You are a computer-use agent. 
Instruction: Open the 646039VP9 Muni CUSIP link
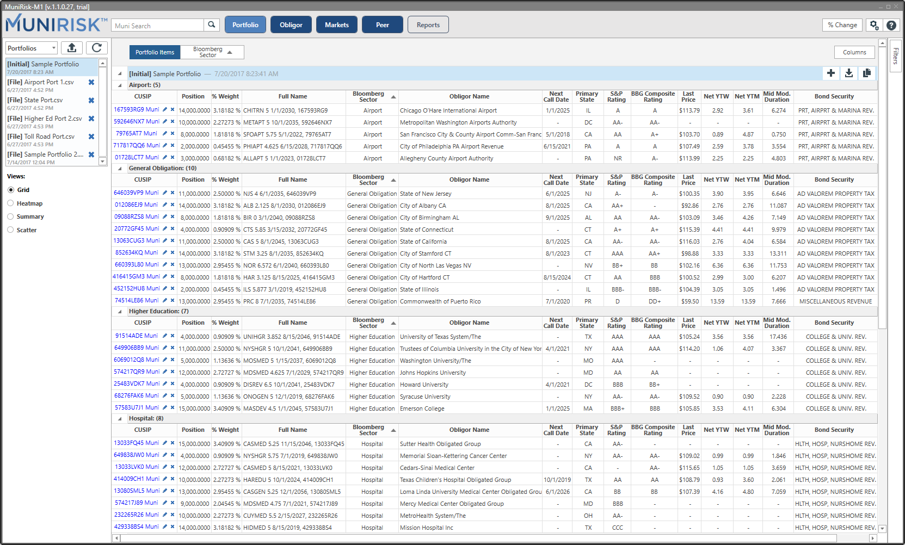(136, 193)
